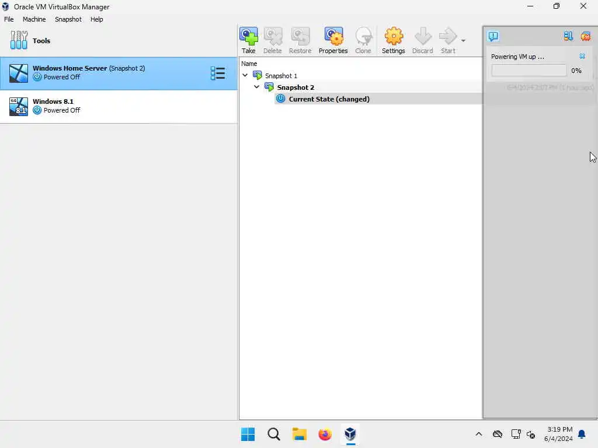The width and height of the screenshot is (598, 448).
Task: Select Current State (changed) row
Action: pyautogui.click(x=378, y=99)
